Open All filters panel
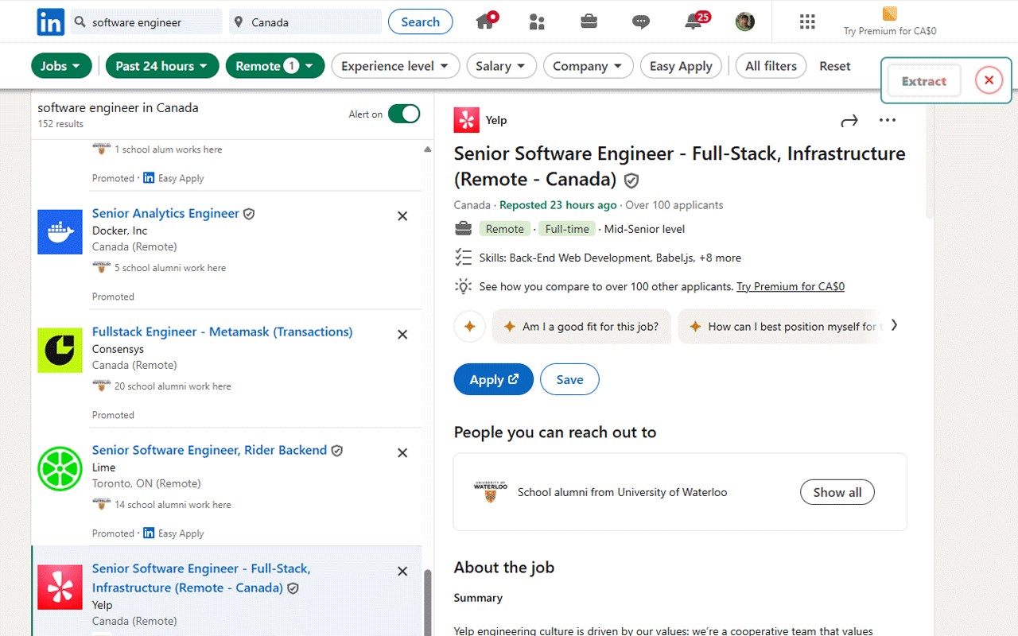 pyautogui.click(x=771, y=66)
